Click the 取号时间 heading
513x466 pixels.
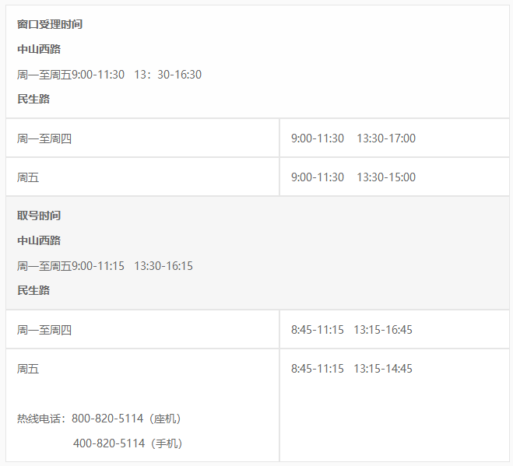39,215
